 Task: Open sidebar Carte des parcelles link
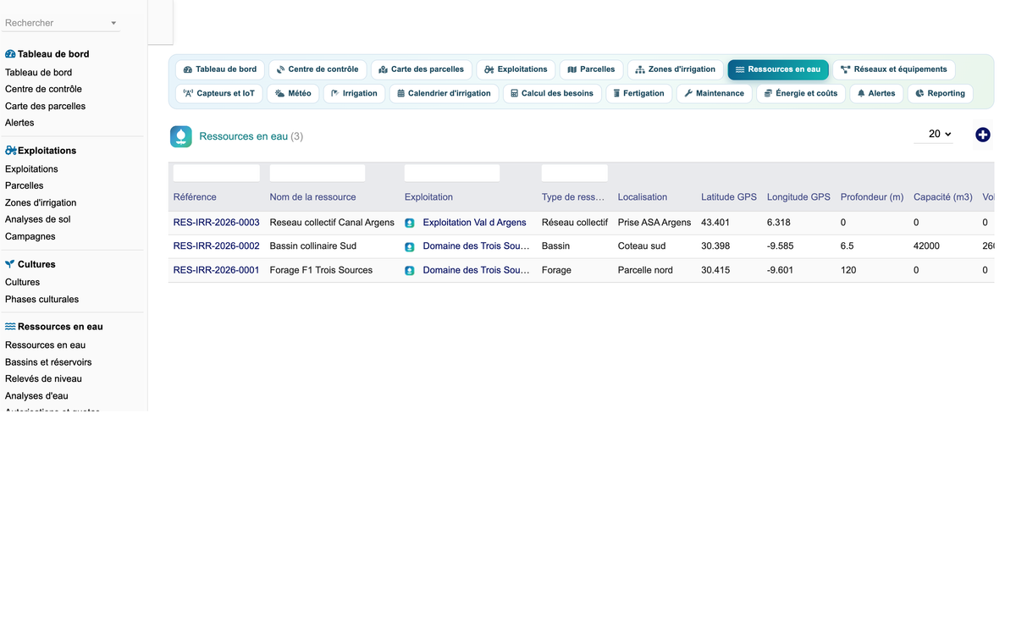click(45, 106)
